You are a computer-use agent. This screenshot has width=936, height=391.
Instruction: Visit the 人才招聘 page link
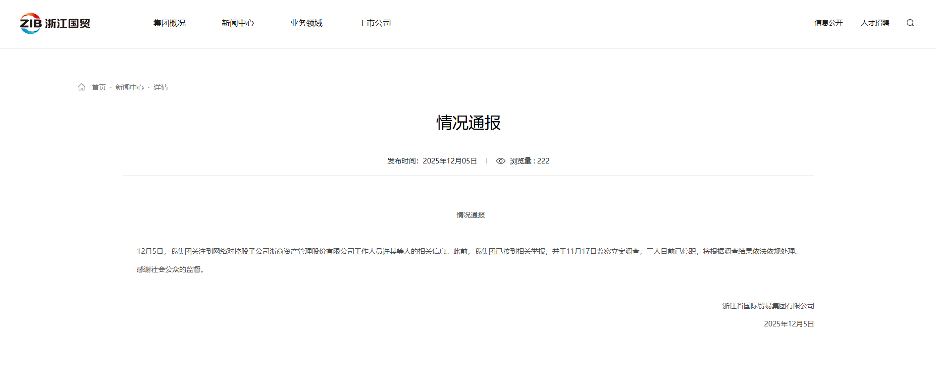click(x=875, y=23)
